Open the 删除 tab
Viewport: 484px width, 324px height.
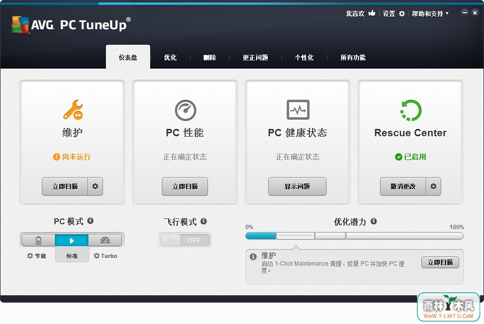[x=209, y=57]
